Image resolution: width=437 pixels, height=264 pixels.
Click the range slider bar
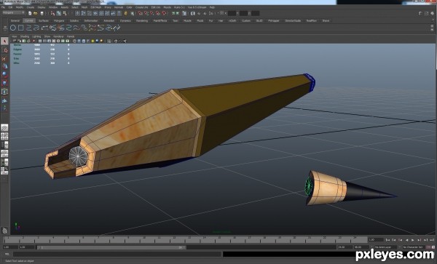(x=111, y=247)
